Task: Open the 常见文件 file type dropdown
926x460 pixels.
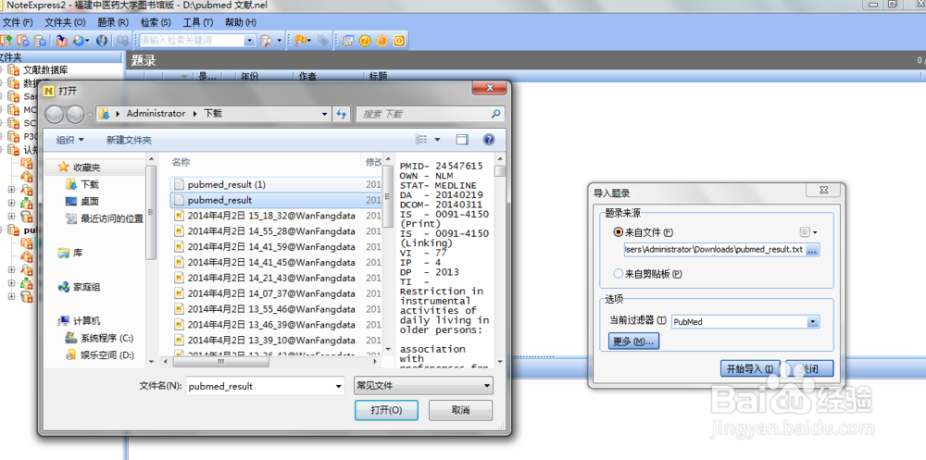Action: click(x=487, y=386)
